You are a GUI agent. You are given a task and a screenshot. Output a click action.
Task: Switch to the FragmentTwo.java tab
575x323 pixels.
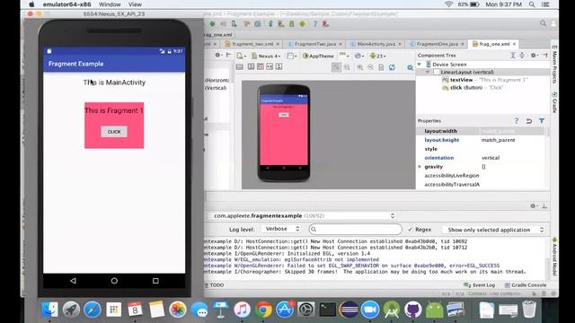pyautogui.click(x=315, y=44)
